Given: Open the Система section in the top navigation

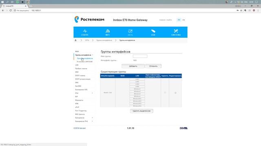Looking at the screenshot, I should click(176, 32).
